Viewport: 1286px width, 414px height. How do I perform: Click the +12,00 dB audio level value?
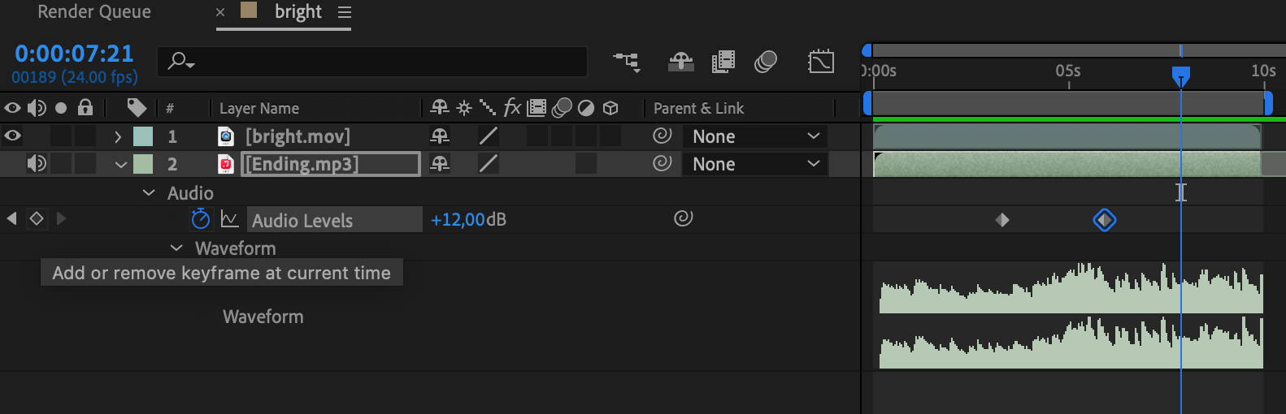458,219
